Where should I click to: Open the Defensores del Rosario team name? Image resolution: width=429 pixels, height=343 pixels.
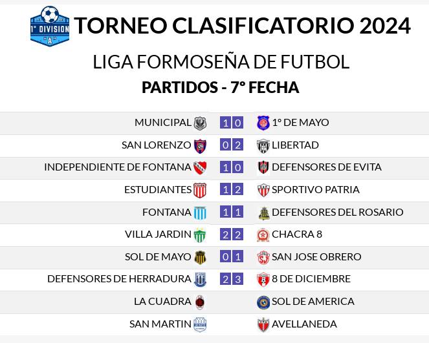(x=338, y=212)
